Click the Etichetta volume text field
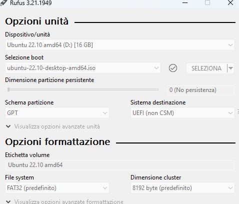 click(x=119, y=165)
